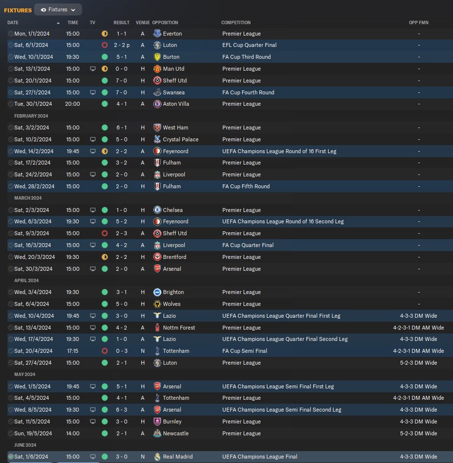
Task: Click the Wolves club badge
Action: (157, 304)
